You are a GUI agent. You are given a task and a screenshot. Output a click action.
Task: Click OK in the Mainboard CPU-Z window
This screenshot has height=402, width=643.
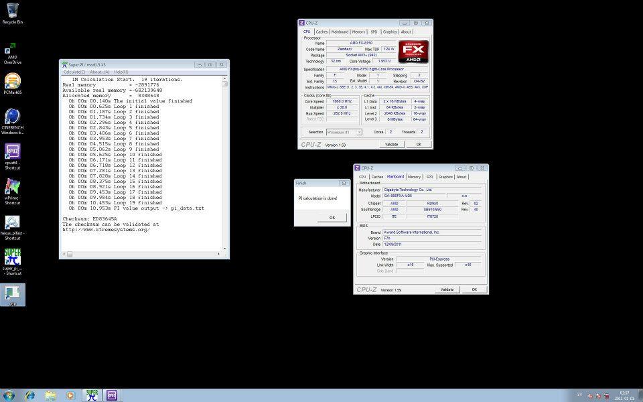click(x=474, y=289)
